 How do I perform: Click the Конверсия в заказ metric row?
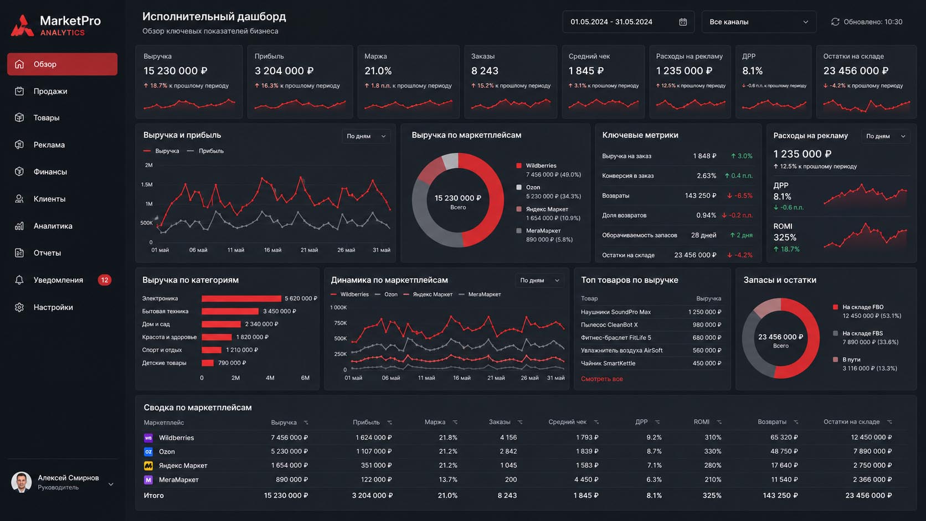click(x=677, y=176)
